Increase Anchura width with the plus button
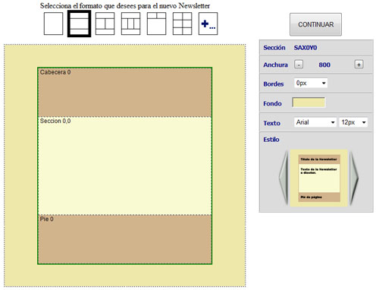Screen dimensions: 379x290 [x=359, y=65]
